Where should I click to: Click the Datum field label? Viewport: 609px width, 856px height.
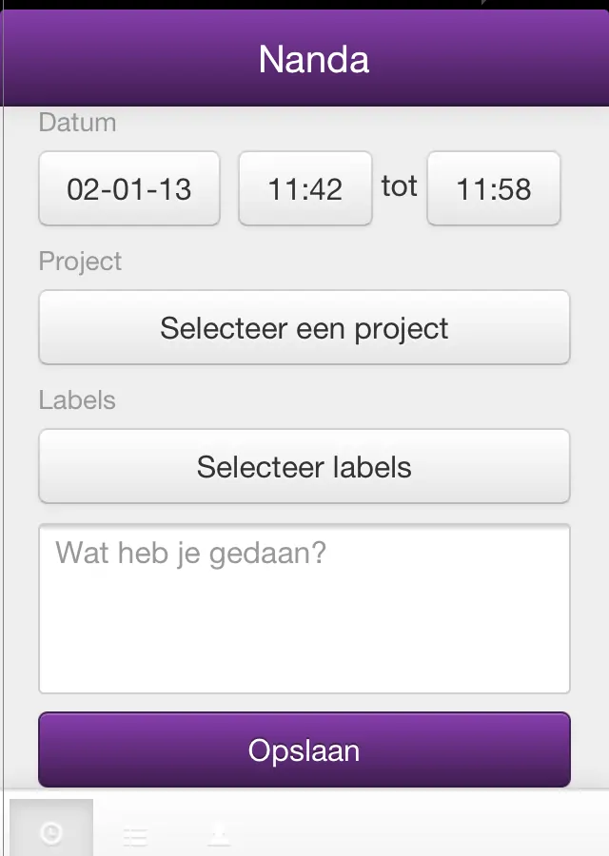78,123
